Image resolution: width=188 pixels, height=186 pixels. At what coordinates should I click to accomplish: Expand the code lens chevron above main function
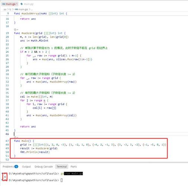[17, 137]
